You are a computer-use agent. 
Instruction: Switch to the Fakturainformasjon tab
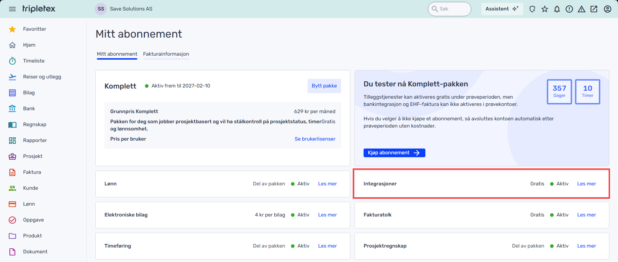tap(166, 54)
